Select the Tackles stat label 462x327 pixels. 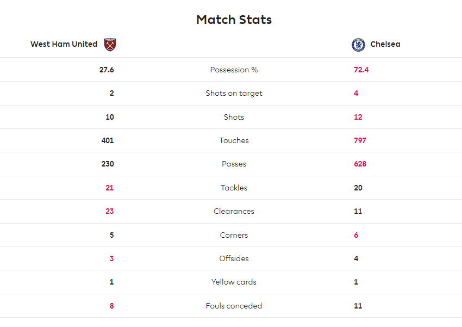click(x=234, y=188)
